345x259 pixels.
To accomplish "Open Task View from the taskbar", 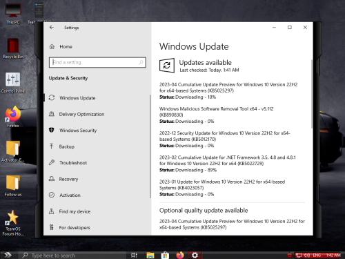I will tap(134, 255).
